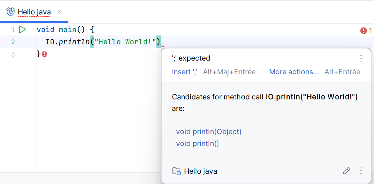Click the main method name on line 1
The image size is (374, 184).
[67, 30]
